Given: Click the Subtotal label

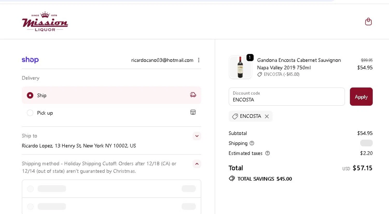Looking at the screenshot, I should 238,133.
